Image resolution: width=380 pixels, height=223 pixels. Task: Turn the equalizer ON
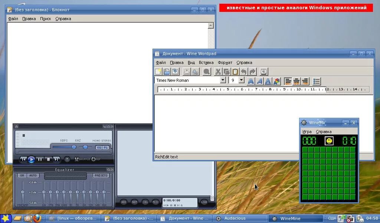tap(22, 175)
